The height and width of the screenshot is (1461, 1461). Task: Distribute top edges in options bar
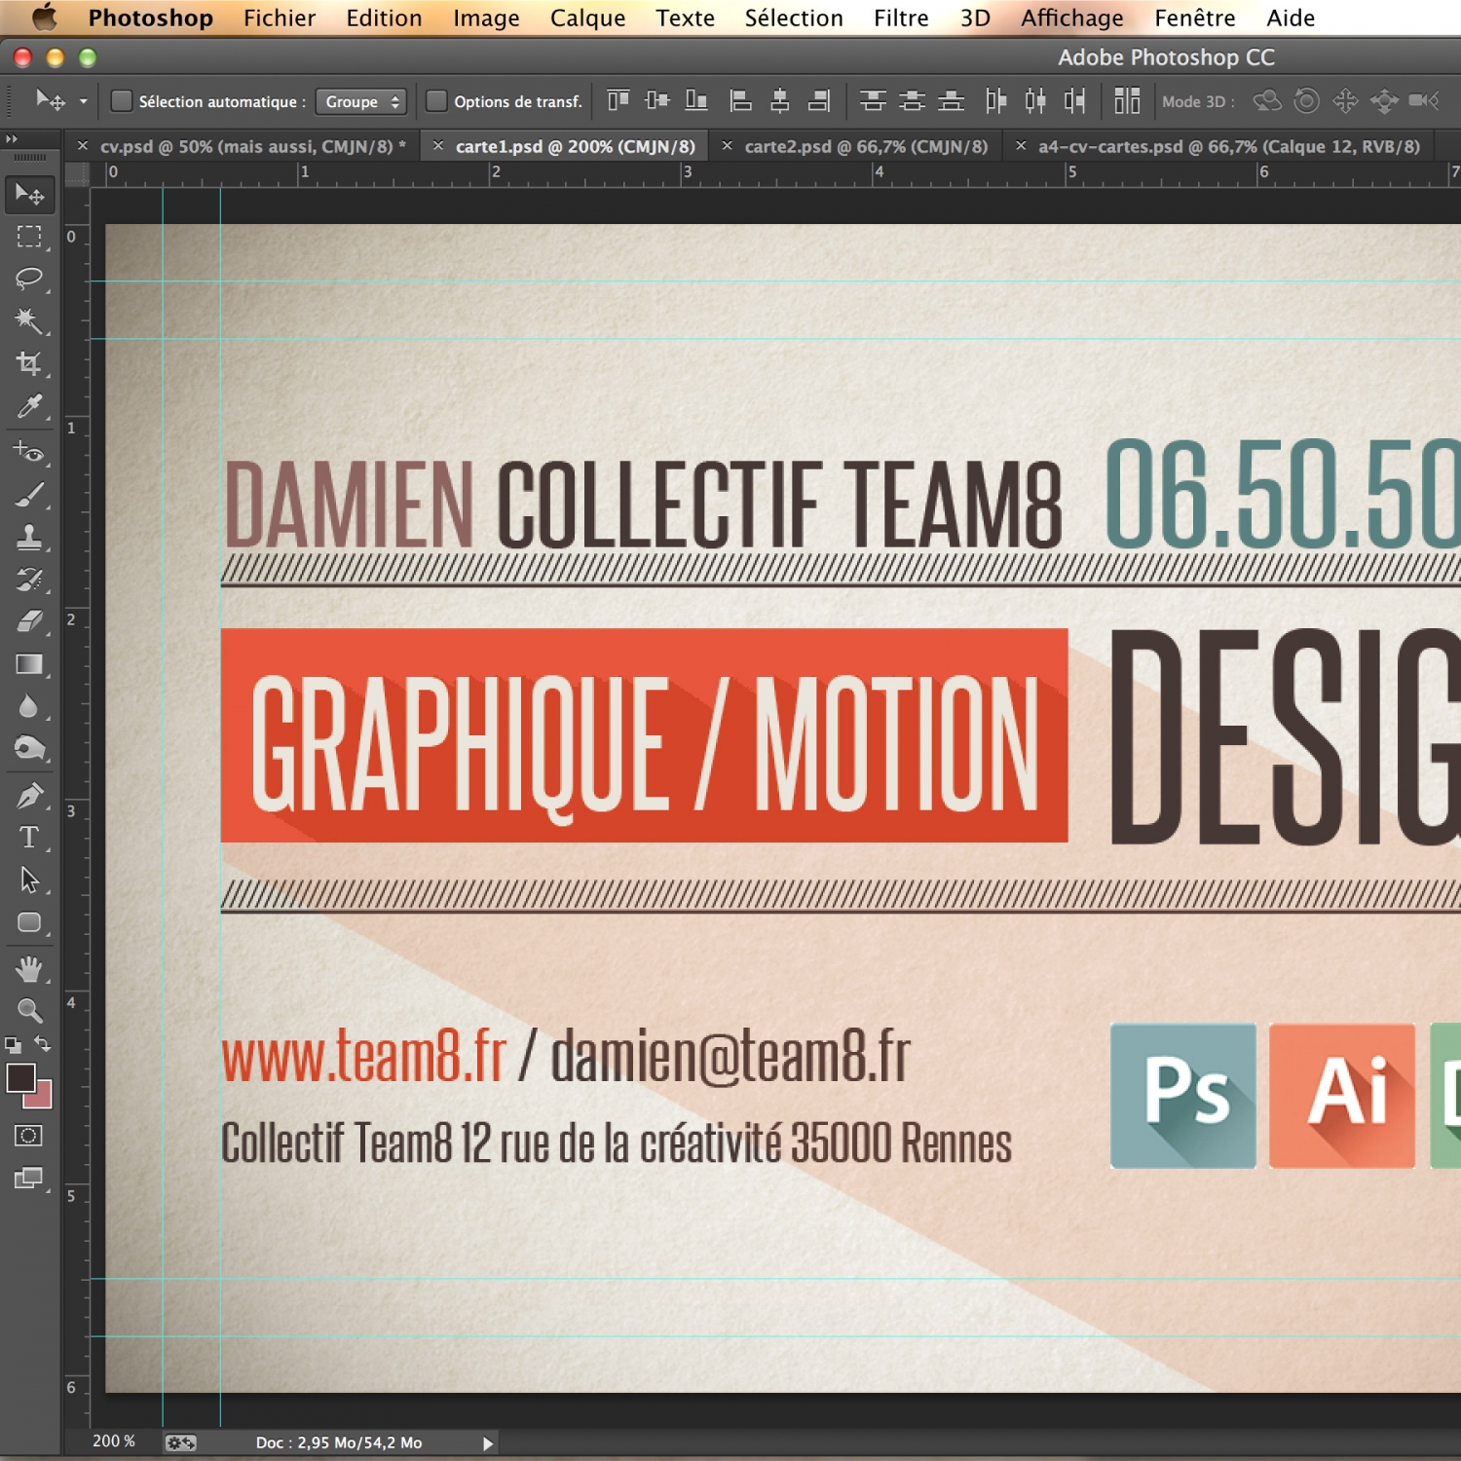[873, 100]
